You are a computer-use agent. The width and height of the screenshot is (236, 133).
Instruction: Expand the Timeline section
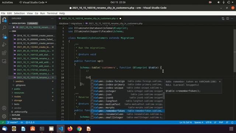[x=16, y=119]
